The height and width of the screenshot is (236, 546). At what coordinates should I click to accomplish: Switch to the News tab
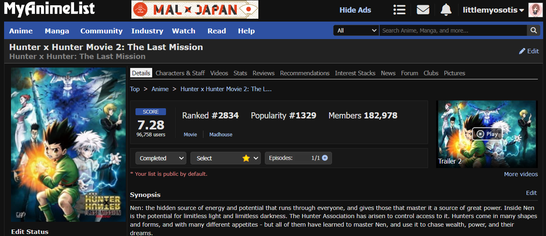(x=388, y=73)
